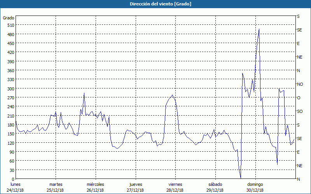Click the chart title 'Dirección del viento [Grado]'

coord(161,4)
